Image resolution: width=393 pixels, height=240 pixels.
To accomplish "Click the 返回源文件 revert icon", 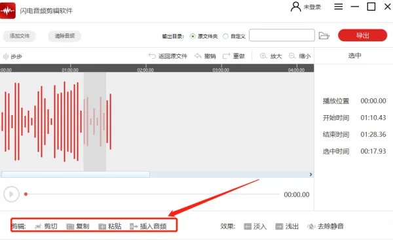I will (152, 56).
